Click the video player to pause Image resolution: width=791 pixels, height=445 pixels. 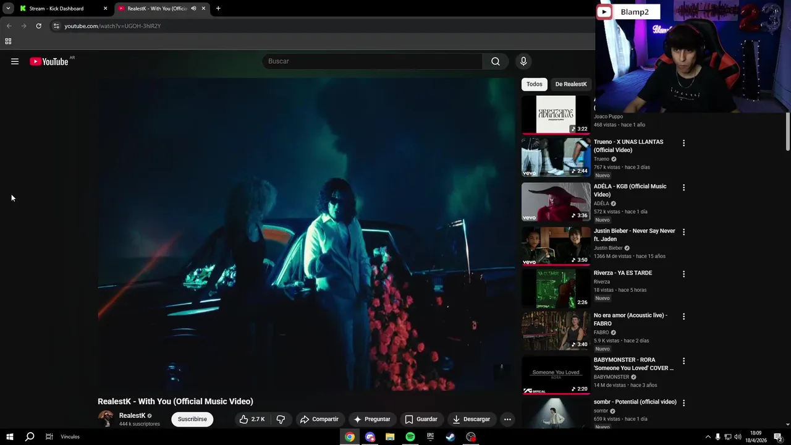pos(307,234)
